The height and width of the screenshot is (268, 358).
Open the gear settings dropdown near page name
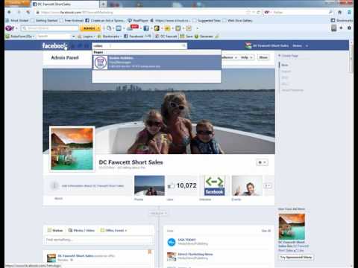262,162
